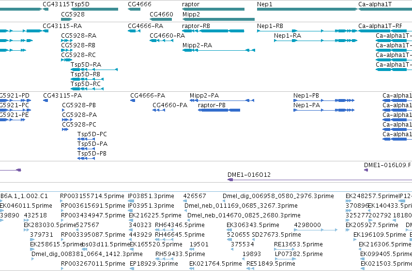Viewport: 412px width, 271px height.
Task: Click the DME1-016L09.F insertion label
Action: 387,165
